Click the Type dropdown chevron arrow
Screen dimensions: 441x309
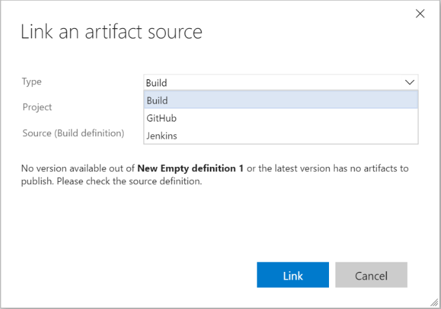tap(410, 83)
